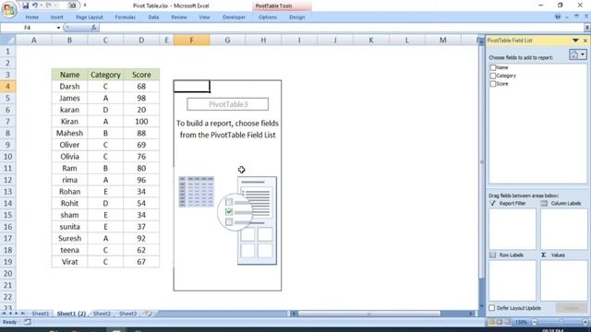Click the Score header cell

click(x=141, y=75)
